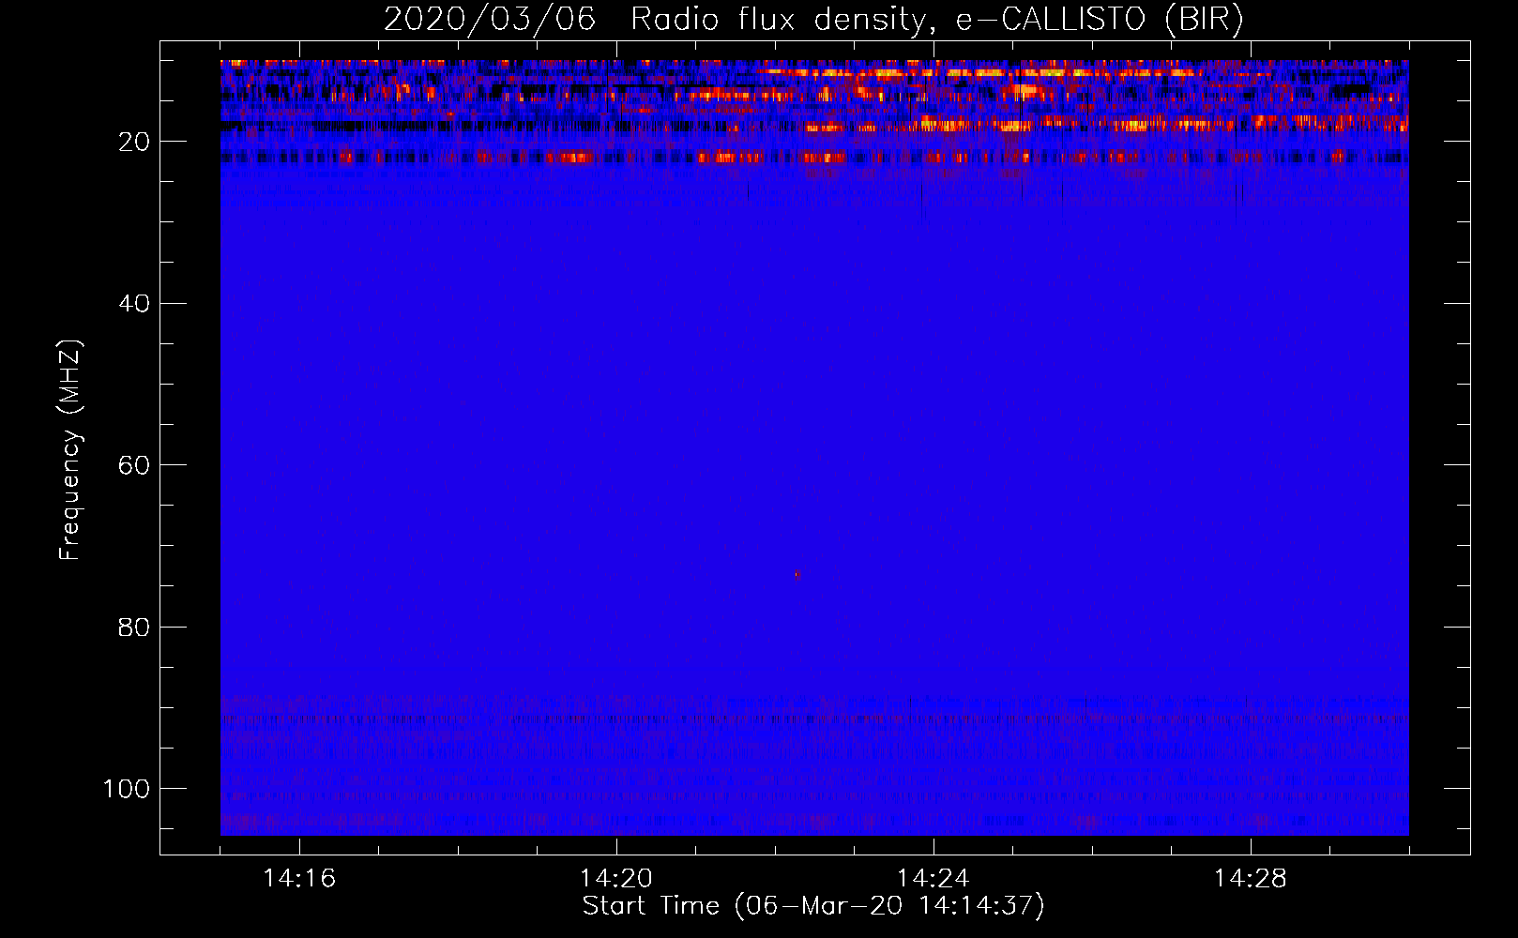The width and height of the screenshot is (1518, 938).
Task: Click the 80 frequency tick label
Action: coord(134,628)
